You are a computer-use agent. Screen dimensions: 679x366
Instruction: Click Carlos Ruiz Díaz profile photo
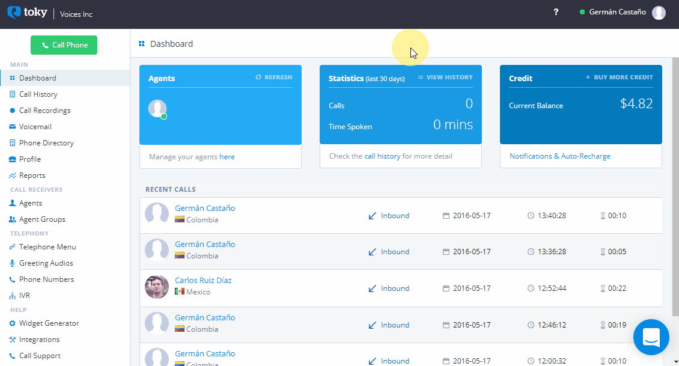point(157,287)
